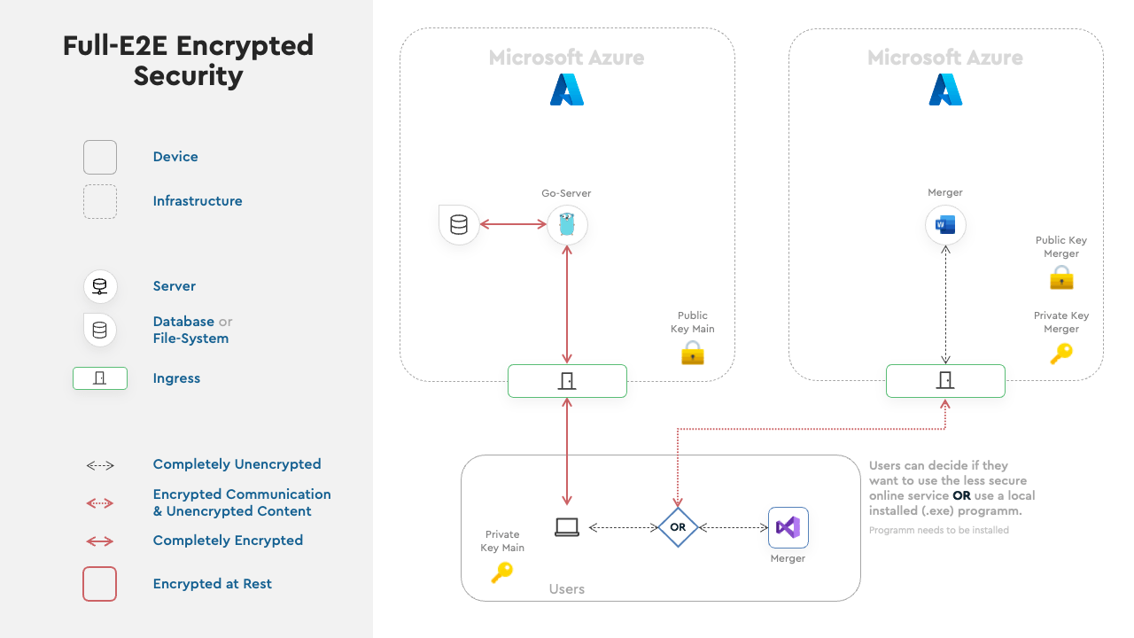The width and height of the screenshot is (1134, 638).
Task: Click the 'Full-E2E Encrypted Security' title
Action: [x=188, y=60]
